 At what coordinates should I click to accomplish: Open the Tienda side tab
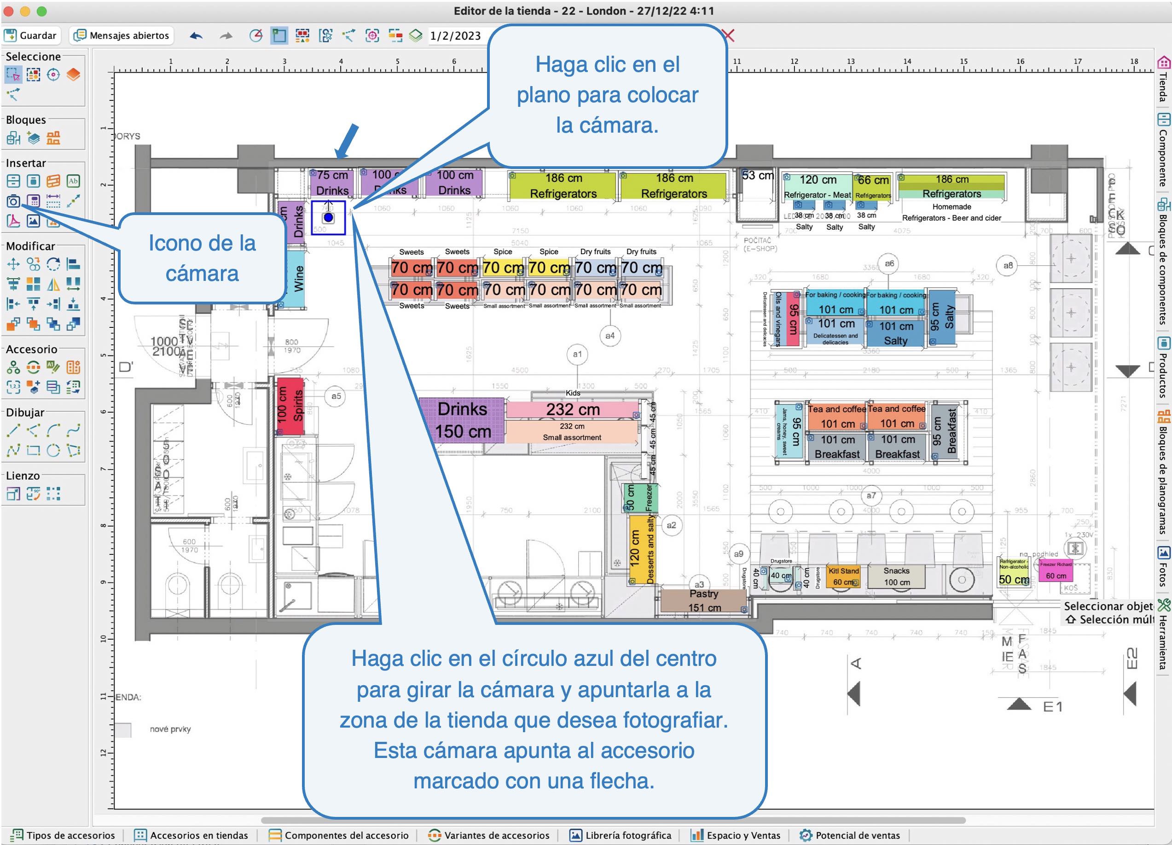(1163, 79)
